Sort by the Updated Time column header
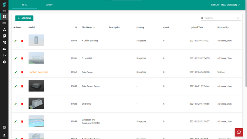Image resolution: width=247 pixels, height=139 pixels. (196, 27)
